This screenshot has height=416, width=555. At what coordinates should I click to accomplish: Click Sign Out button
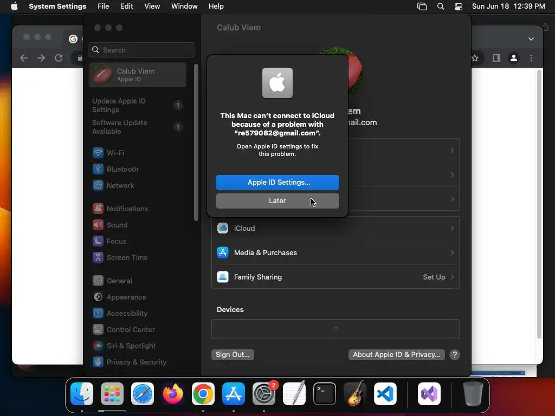click(233, 354)
